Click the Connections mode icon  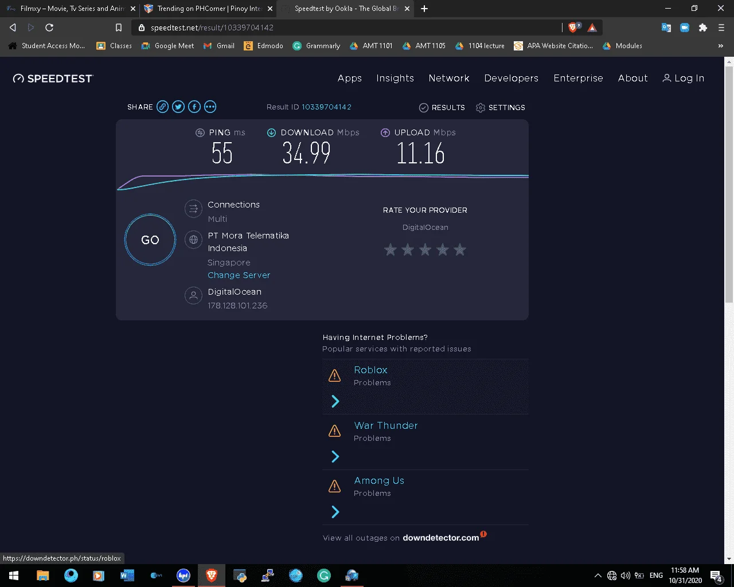(193, 209)
